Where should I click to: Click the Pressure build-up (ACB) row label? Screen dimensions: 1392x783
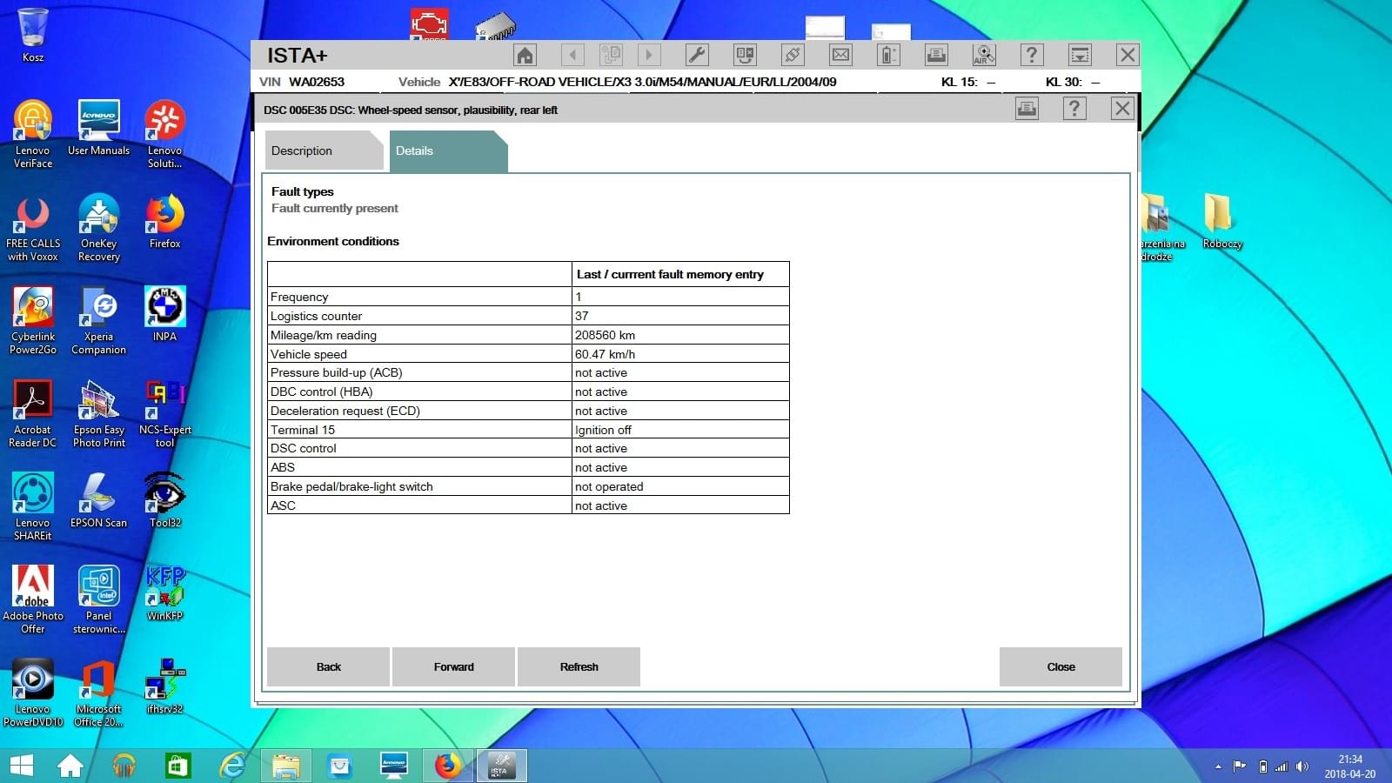coord(336,372)
